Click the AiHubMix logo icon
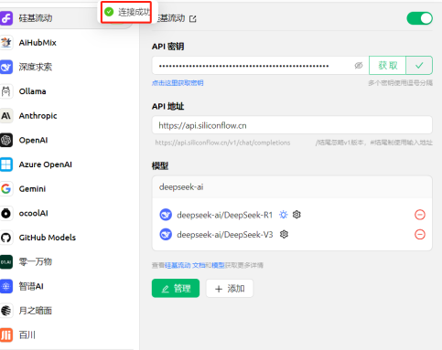442x350 pixels. pyautogui.click(x=6, y=43)
